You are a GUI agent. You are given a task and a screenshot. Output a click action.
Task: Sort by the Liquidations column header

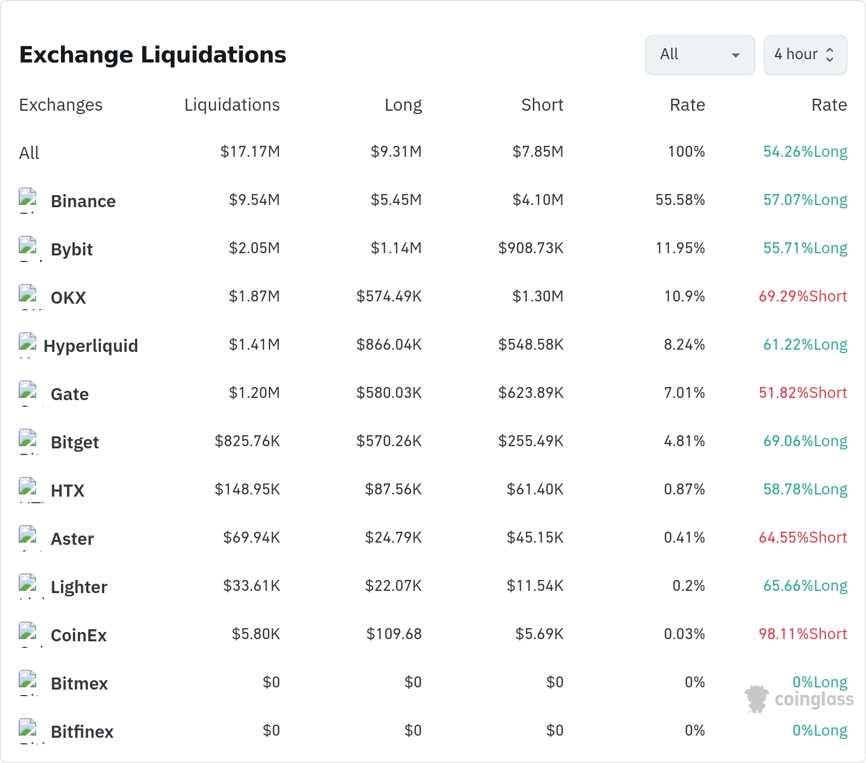232,105
